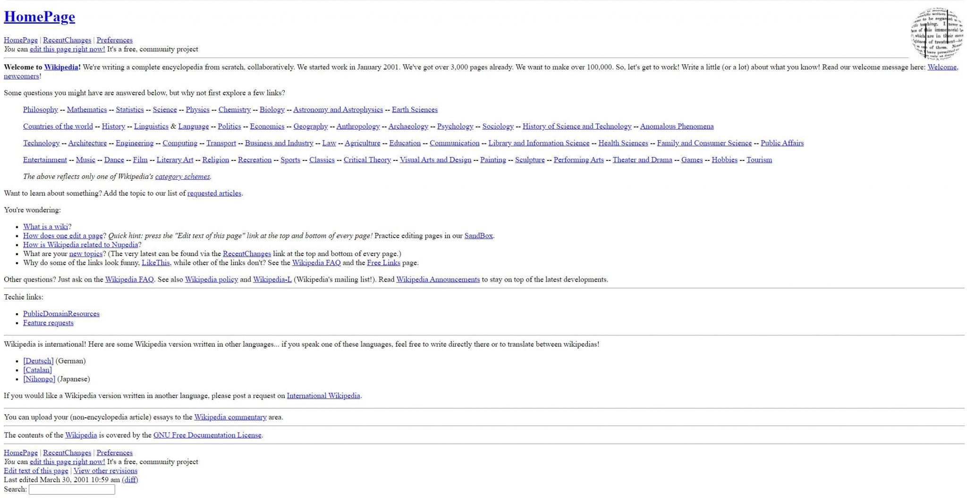Image resolution: width=967 pixels, height=498 pixels.
Task: Open the Deutsch German Wikipedia
Action: coord(38,361)
